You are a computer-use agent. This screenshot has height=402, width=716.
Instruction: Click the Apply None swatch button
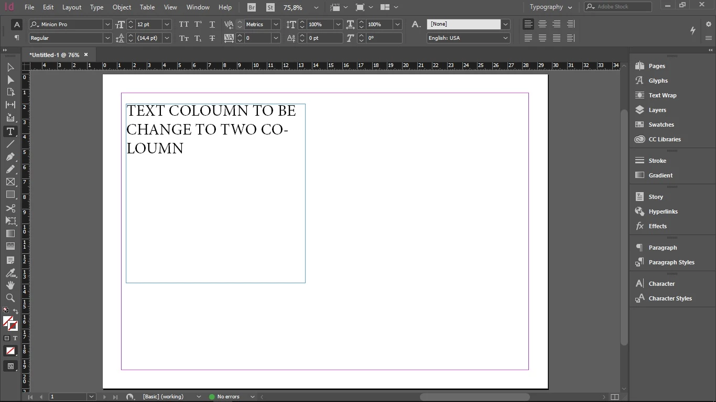(x=10, y=351)
